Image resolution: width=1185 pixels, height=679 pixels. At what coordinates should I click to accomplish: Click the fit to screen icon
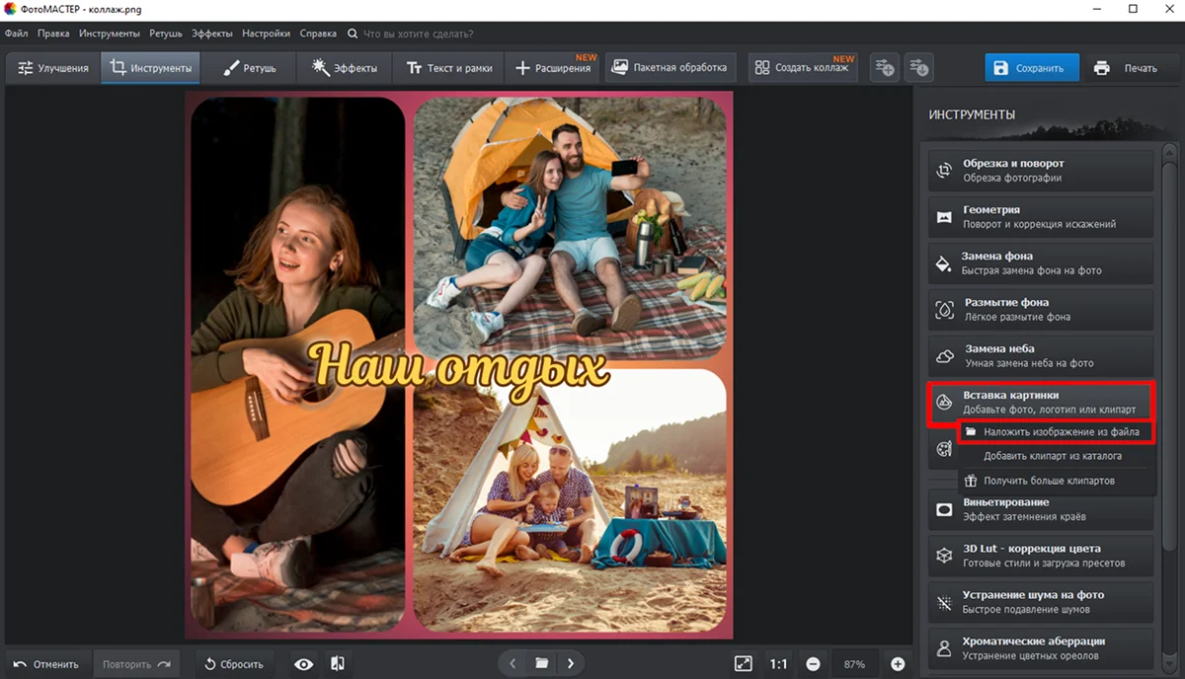click(743, 664)
